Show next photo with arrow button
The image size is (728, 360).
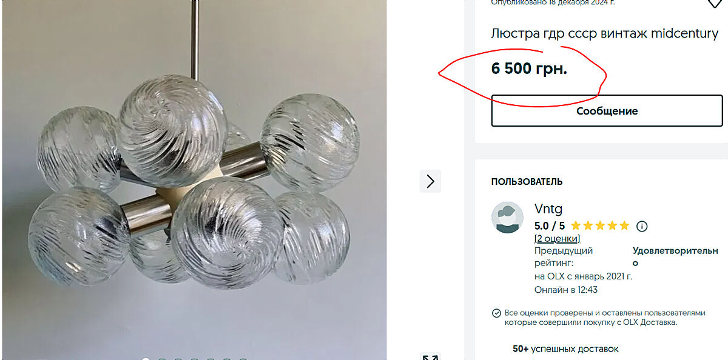coord(430,181)
